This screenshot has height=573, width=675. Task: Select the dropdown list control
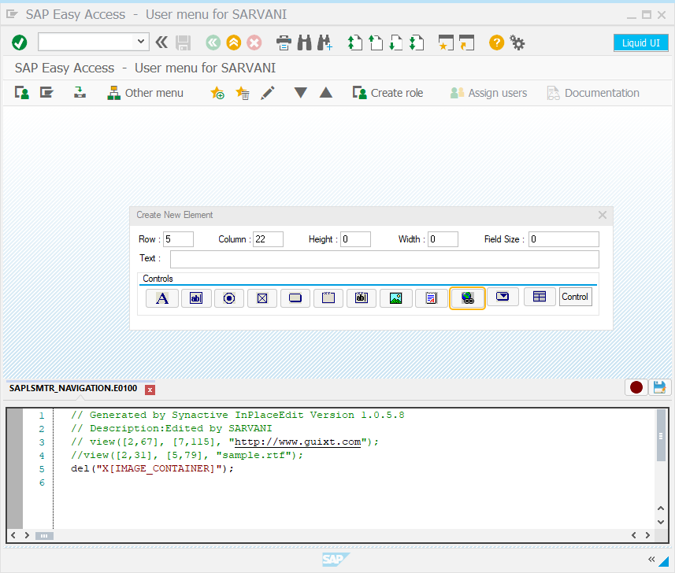coord(503,297)
